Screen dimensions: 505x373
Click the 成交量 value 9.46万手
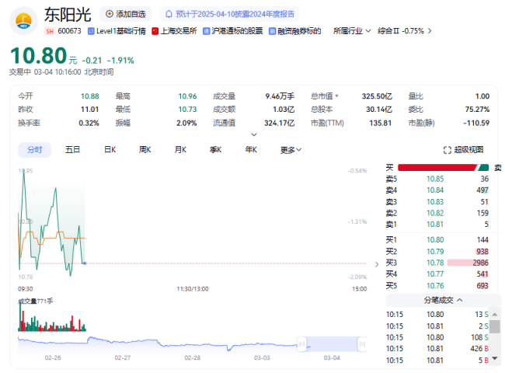(x=280, y=96)
